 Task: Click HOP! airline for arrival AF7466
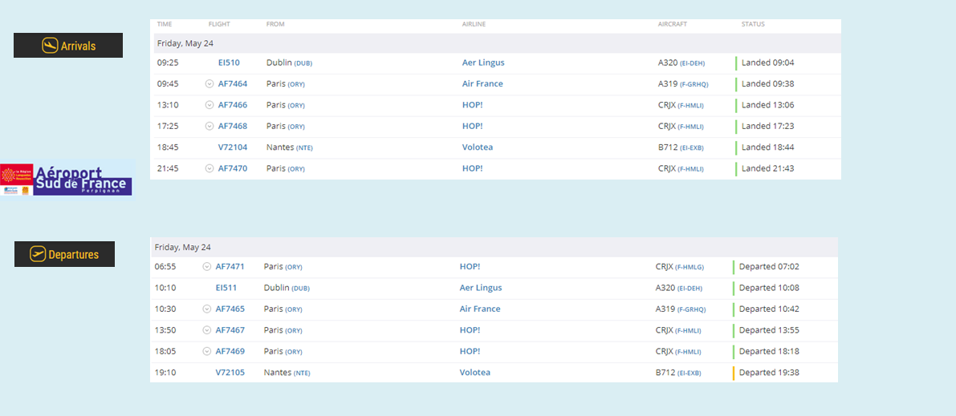473,105
